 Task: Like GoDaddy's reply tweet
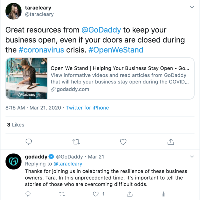96,194
